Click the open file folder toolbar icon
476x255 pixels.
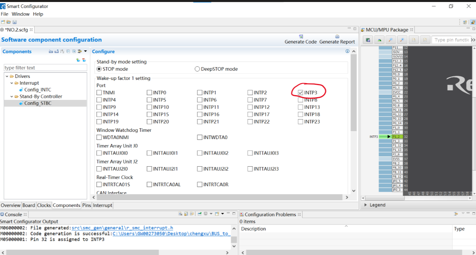(x=9, y=22)
